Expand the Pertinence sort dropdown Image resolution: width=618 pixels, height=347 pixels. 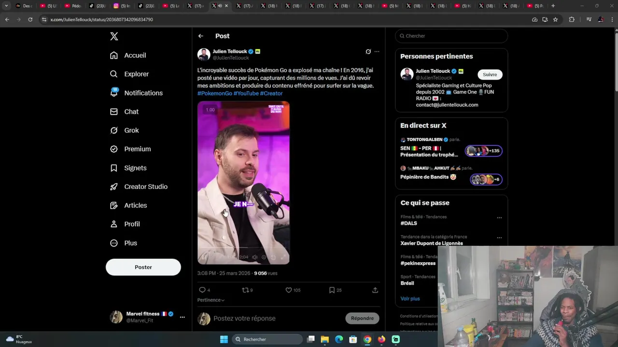click(x=211, y=300)
